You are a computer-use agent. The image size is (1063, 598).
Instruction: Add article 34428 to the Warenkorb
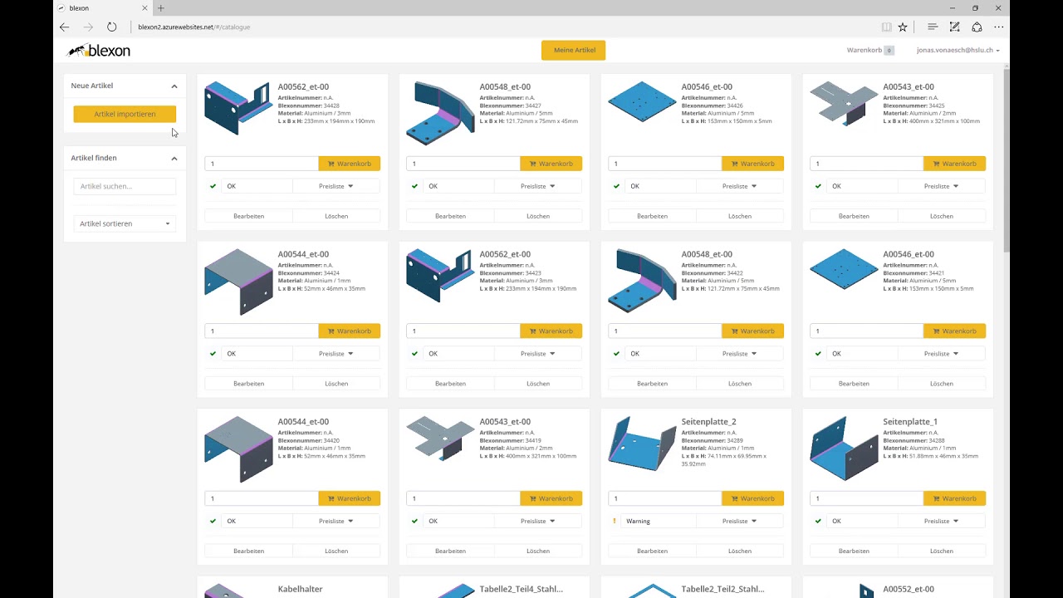[x=349, y=164]
